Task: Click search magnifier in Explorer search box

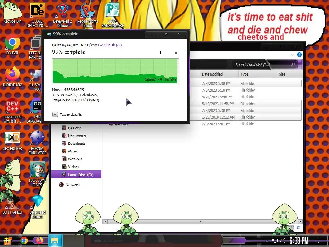Action: click(x=293, y=64)
